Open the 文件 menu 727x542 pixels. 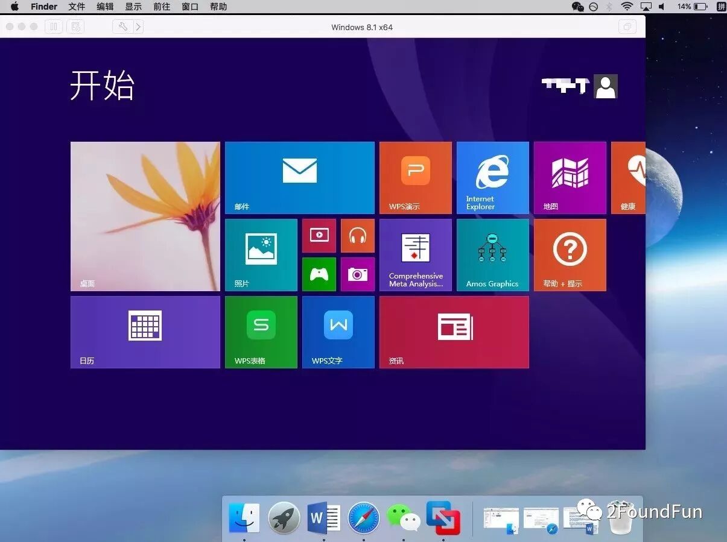(77, 7)
